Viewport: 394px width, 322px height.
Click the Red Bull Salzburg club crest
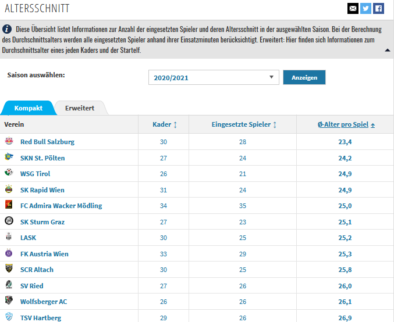pyautogui.click(x=9, y=141)
